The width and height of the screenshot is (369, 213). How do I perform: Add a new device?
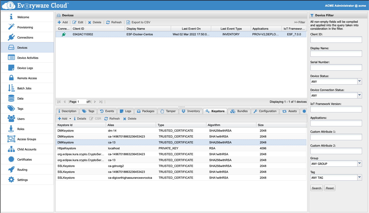tap(63, 22)
